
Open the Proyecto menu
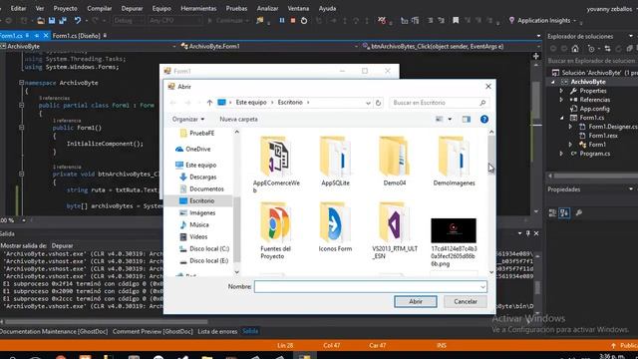point(65,8)
